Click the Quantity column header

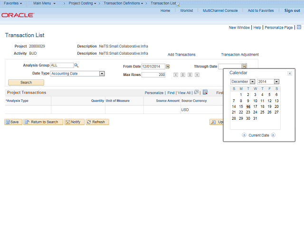(97, 101)
